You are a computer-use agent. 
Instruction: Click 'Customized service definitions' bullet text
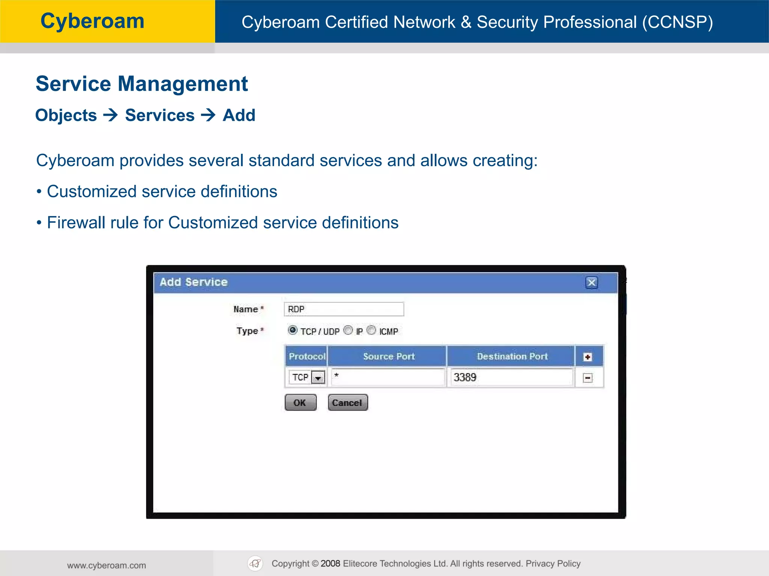point(162,192)
